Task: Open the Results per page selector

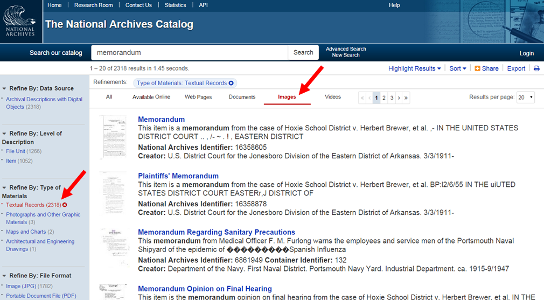Action: tap(526, 97)
